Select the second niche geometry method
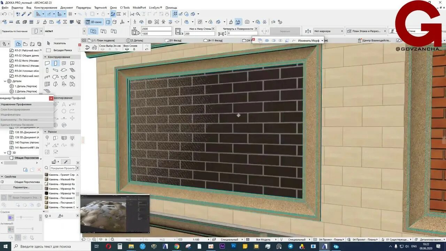 click(x=103, y=31)
